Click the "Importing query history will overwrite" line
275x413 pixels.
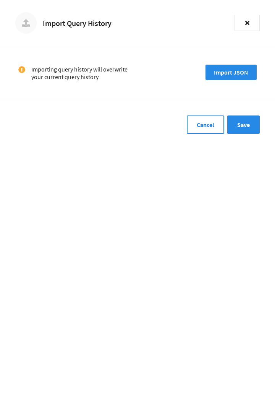[x=79, y=70]
